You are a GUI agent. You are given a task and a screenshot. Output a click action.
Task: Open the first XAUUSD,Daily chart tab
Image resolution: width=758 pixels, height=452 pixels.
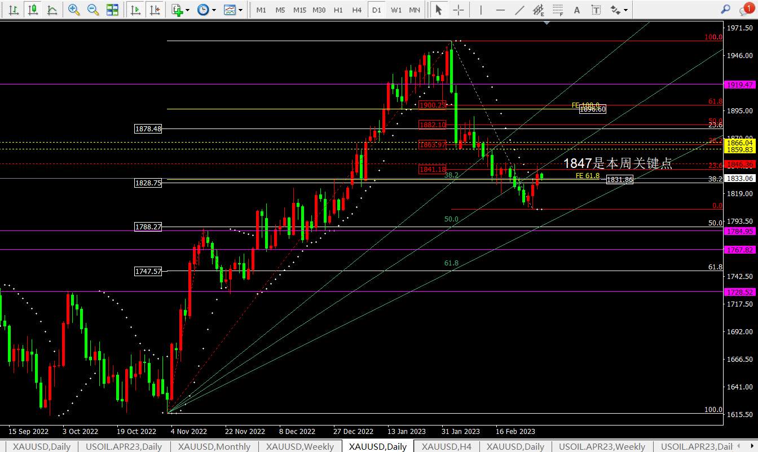[42, 446]
